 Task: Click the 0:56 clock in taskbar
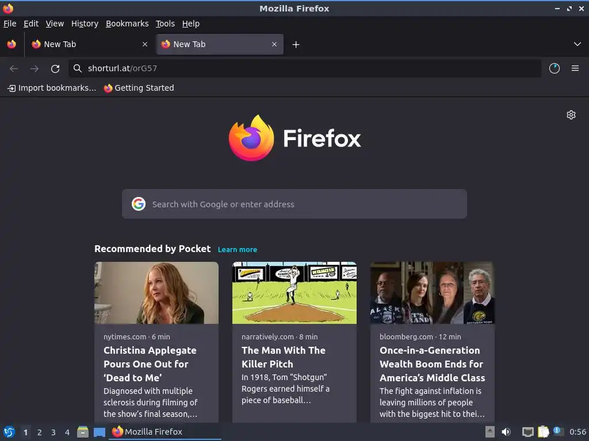point(577,432)
